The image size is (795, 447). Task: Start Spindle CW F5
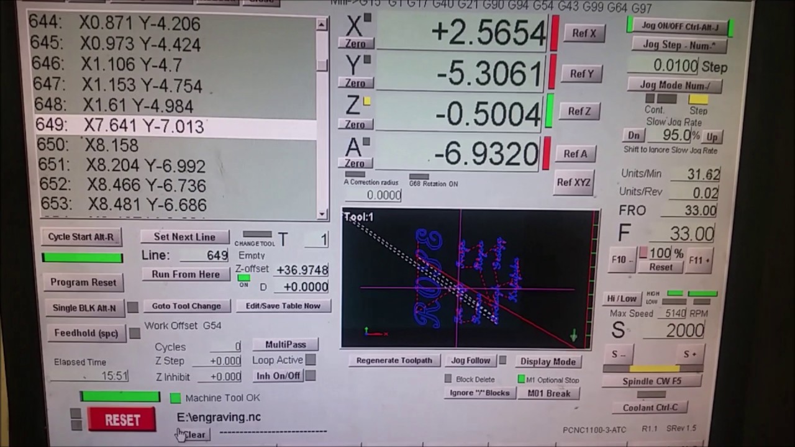(652, 381)
